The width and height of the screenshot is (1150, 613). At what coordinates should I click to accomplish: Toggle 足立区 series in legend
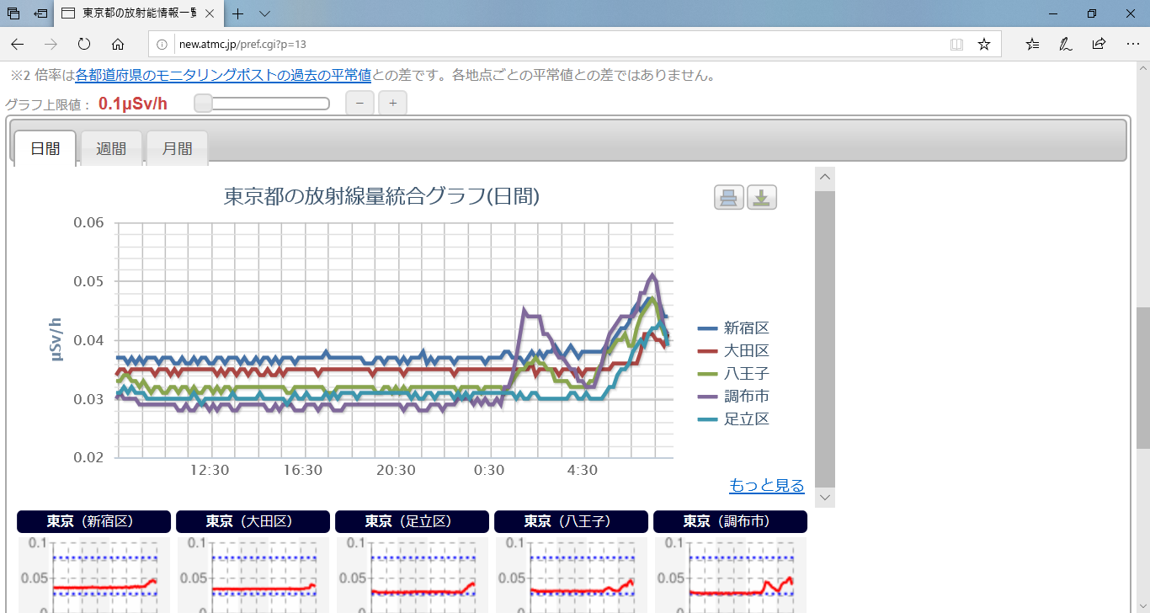pos(734,419)
